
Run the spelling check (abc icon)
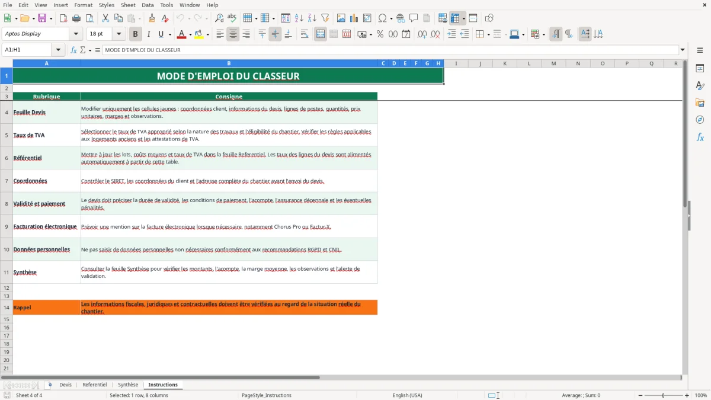click(232, 18)
